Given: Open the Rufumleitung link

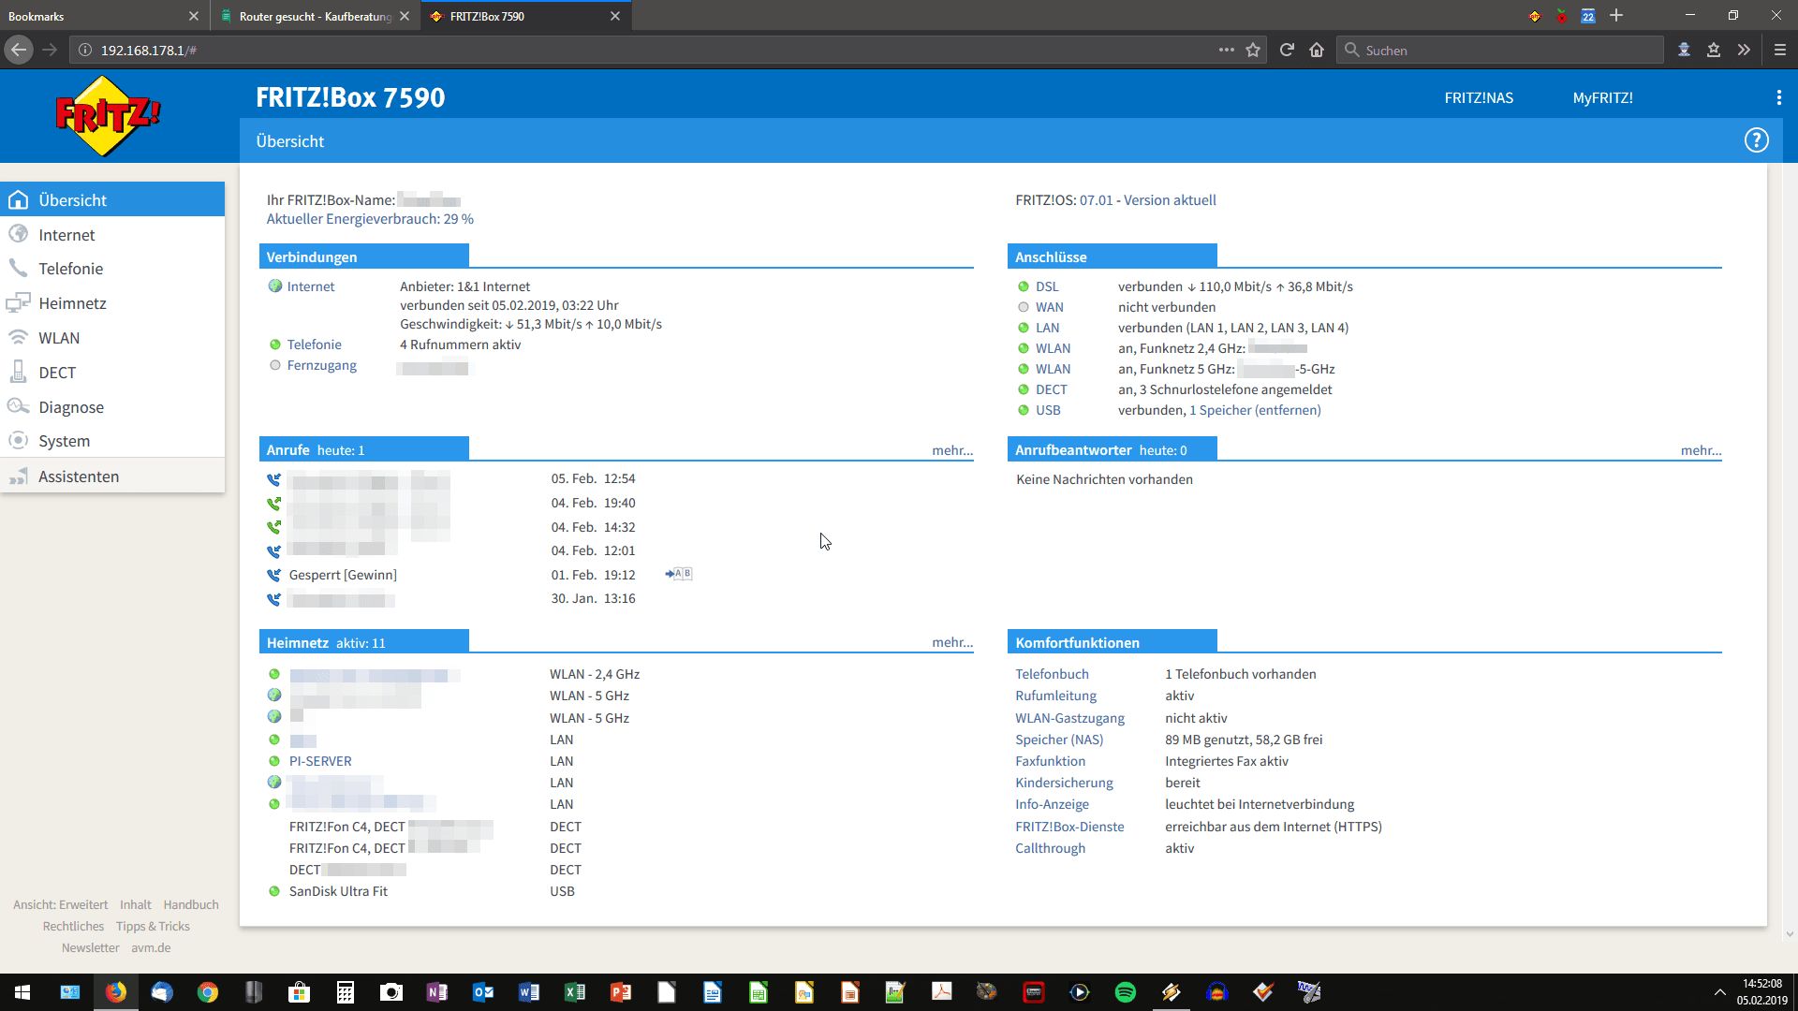Looking at the screenshot, I should click(x=1055, y=696).
